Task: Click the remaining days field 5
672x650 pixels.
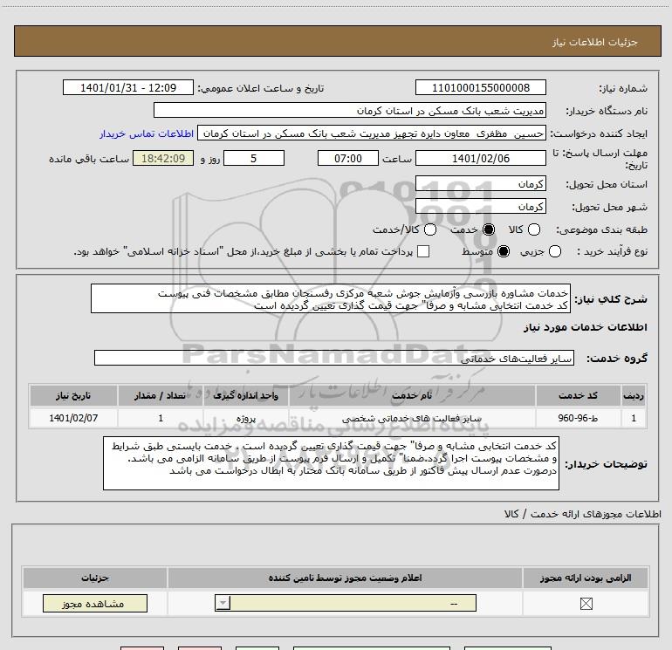Action: point(254,158)
